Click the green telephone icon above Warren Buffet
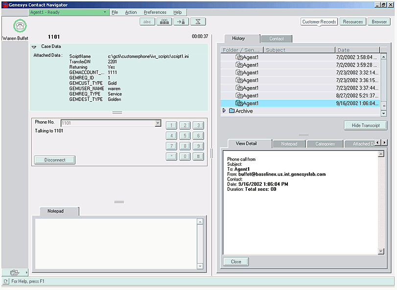Viewport: 397px width, 290px height. click(20, 26)
